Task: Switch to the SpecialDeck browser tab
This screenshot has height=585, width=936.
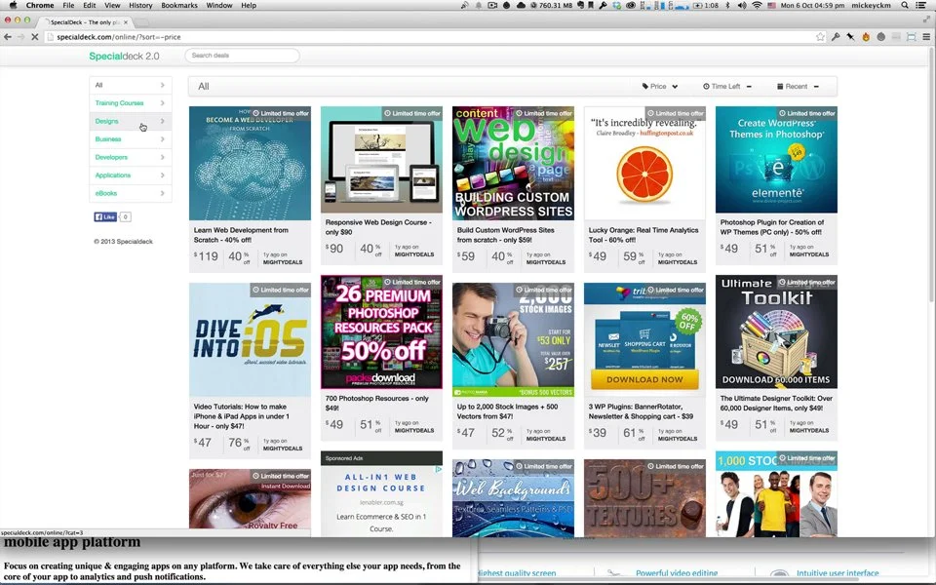Action: click(84, 22)
